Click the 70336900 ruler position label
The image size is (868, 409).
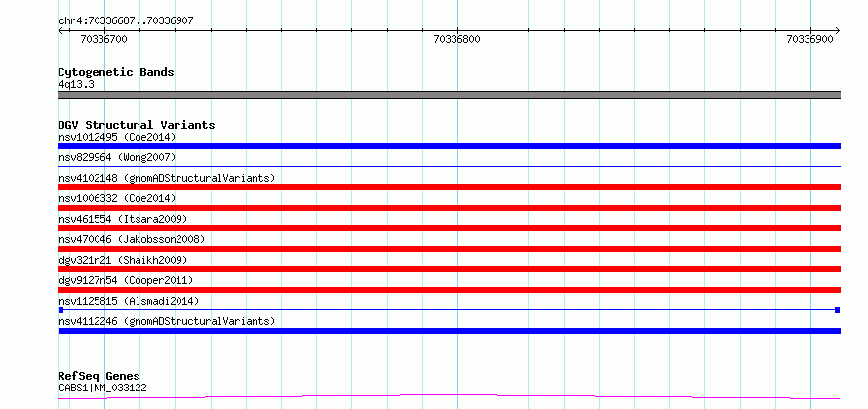coord(809,39)
